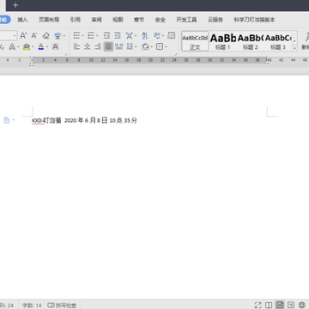Screen dimensions: 309x309
Task: Apply text effects with the outlined A icon
Action: (x=12, y=46)
